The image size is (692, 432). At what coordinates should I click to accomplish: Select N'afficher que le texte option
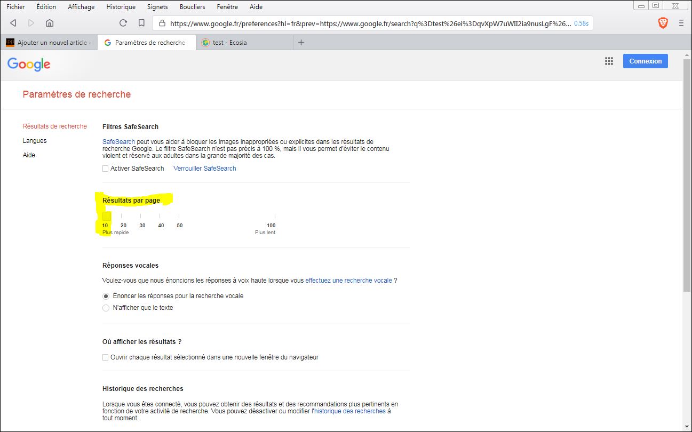tap(106, 308)
